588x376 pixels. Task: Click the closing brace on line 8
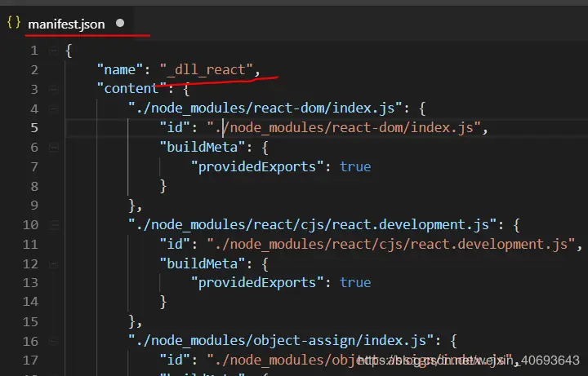pyautogui.click(x=163, y=186)
